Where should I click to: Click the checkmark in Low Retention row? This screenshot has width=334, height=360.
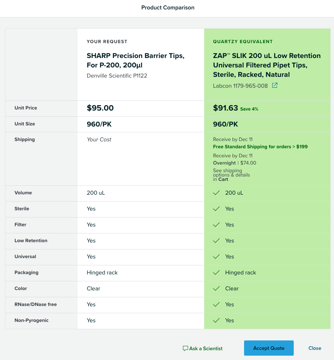[x=217, y=241]
